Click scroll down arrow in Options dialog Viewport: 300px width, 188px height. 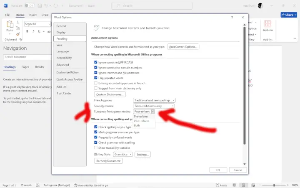(244, 164)
